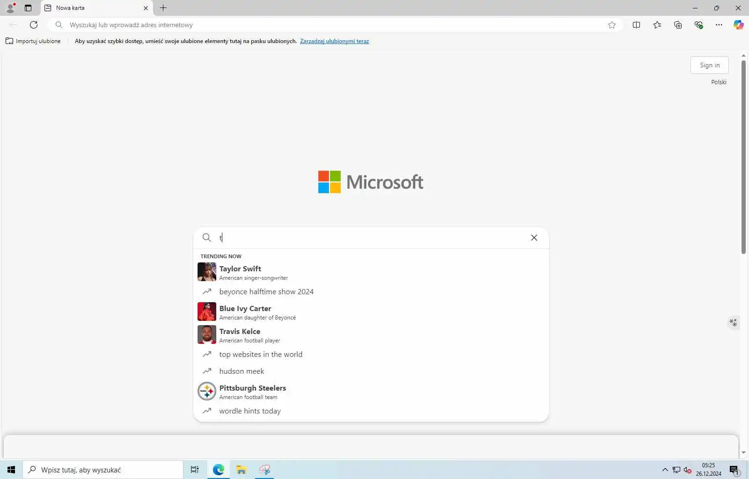Add this page to favorites star

point(612,25)
